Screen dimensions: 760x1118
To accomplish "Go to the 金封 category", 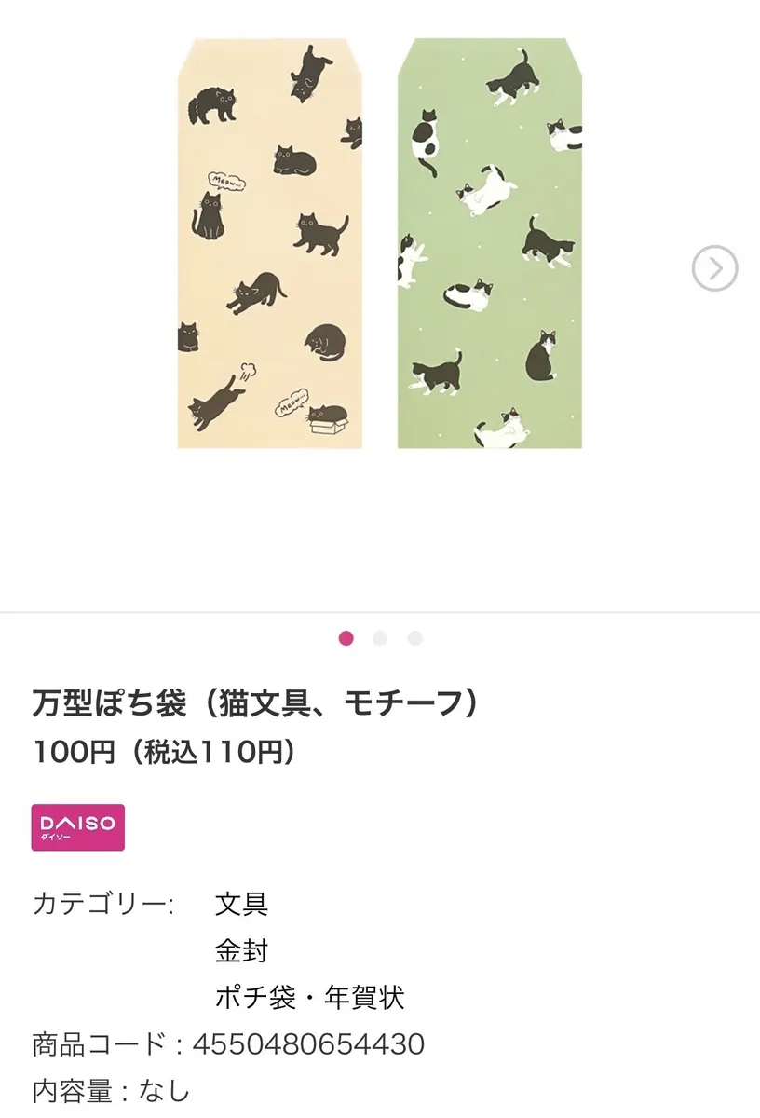I will point(241,950).
